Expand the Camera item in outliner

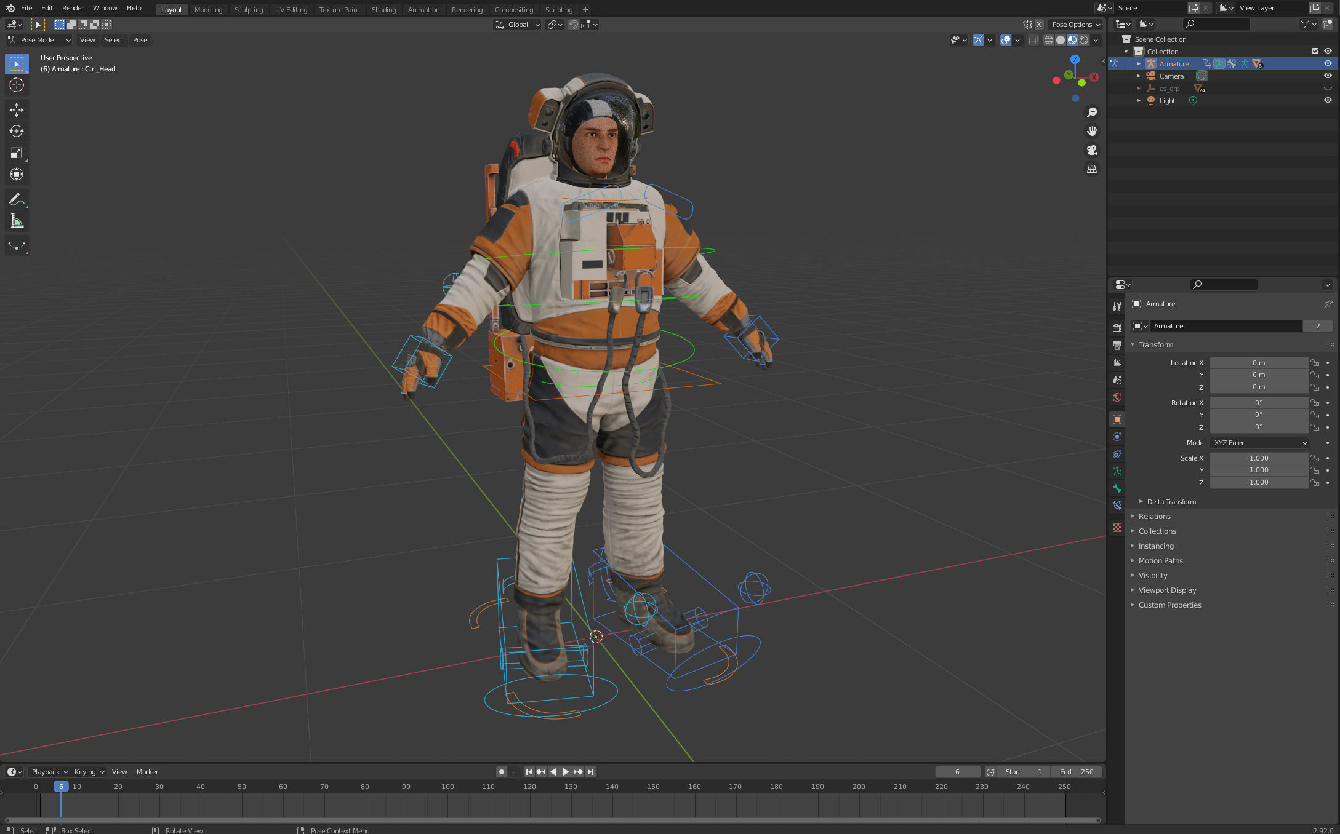1138,76
